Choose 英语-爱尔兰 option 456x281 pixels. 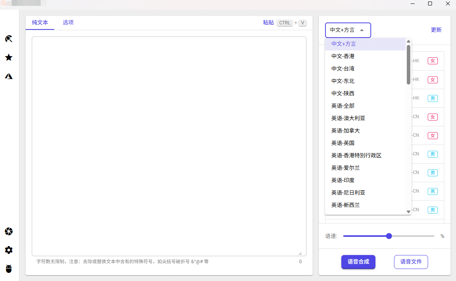pos(365,168)
